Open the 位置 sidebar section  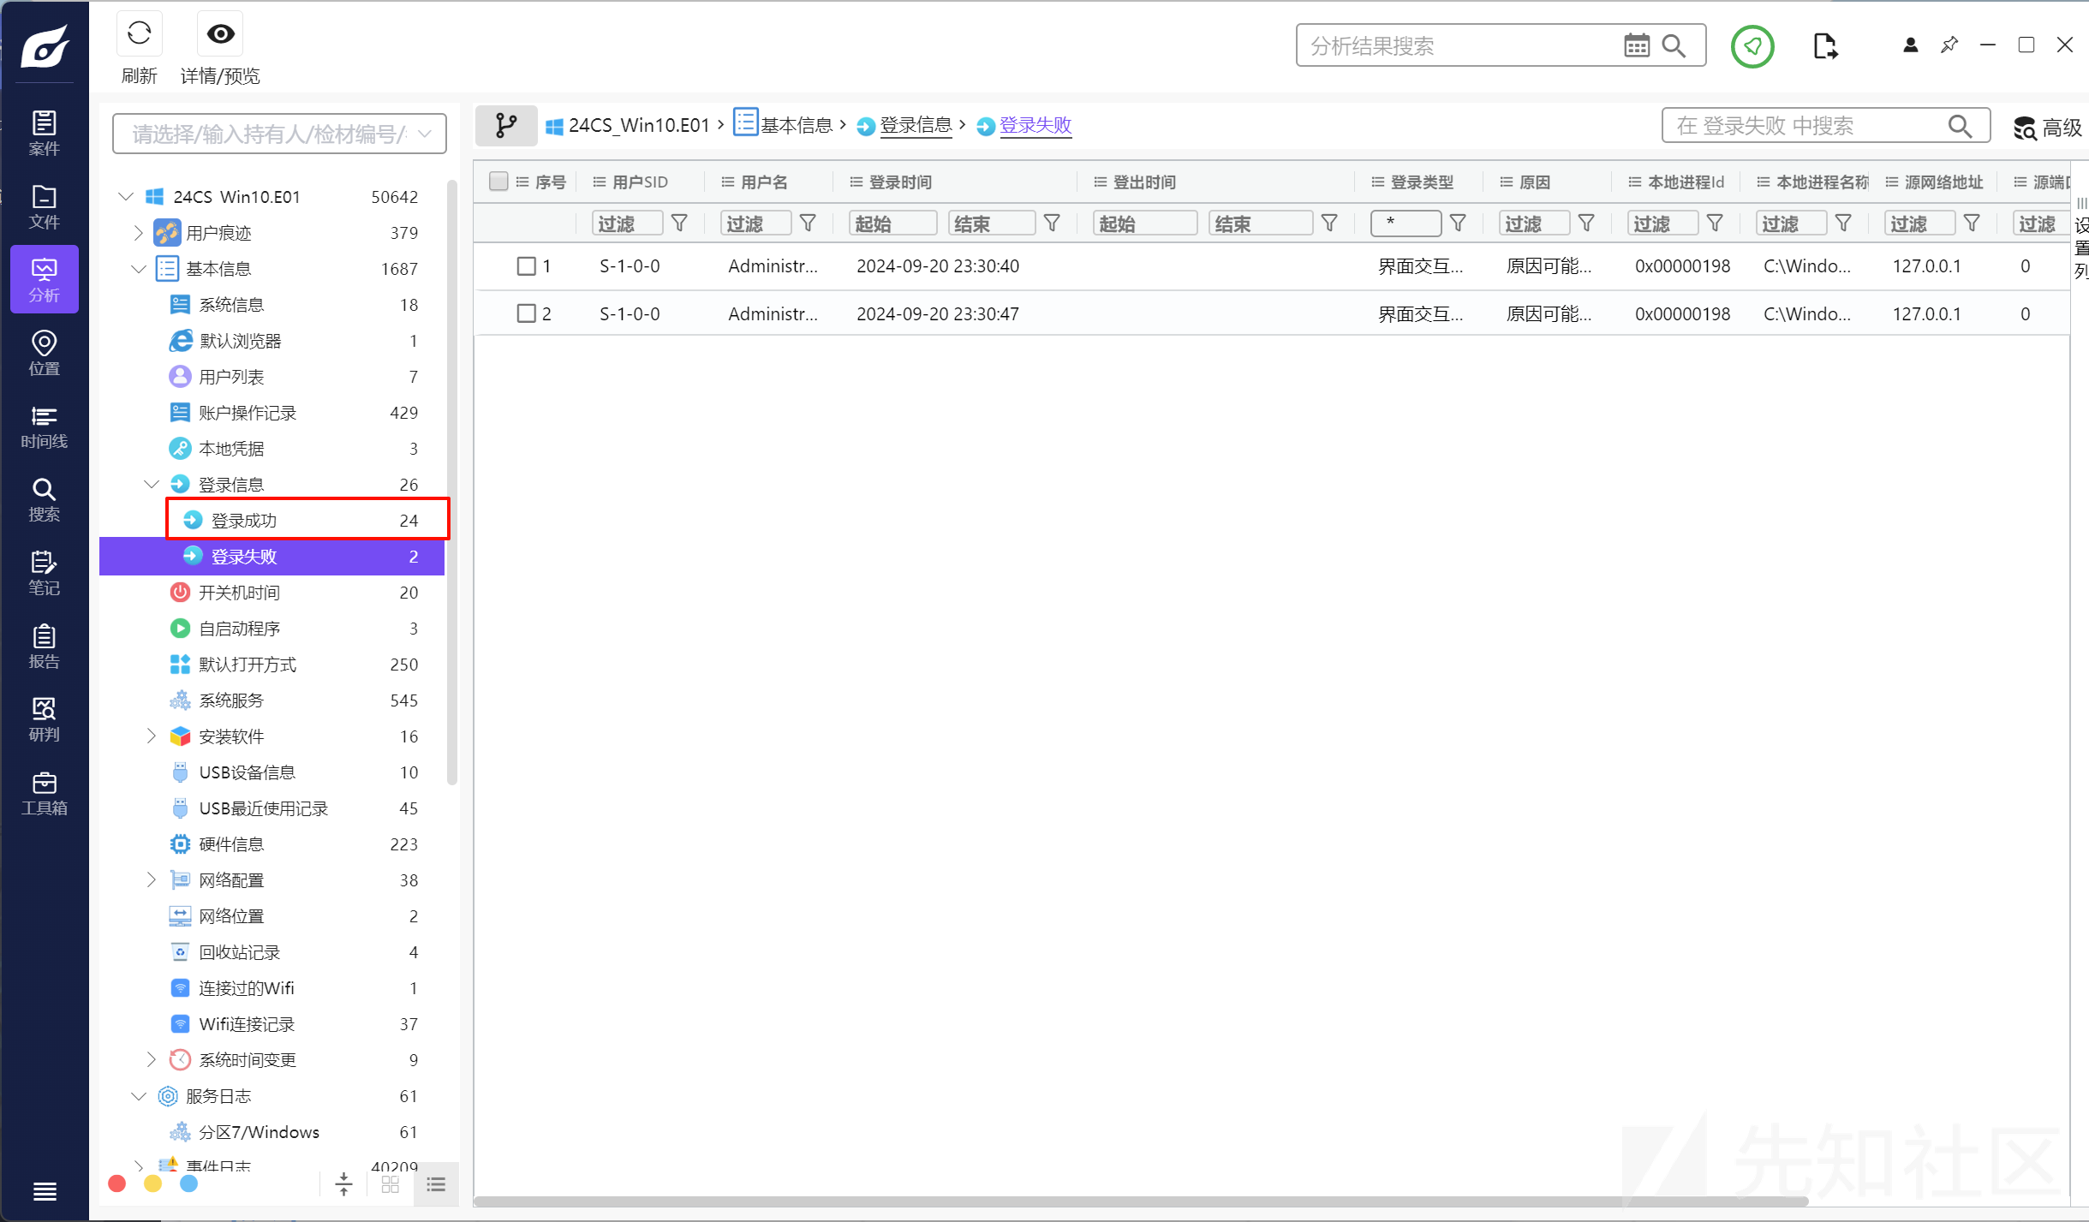45,353
